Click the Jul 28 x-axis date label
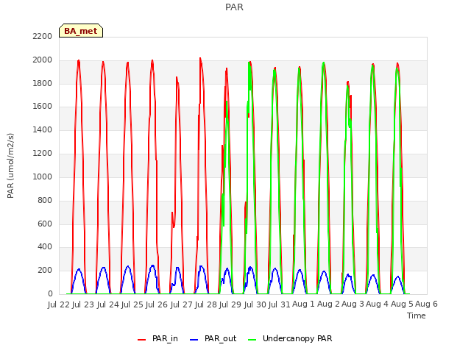This screenshot has width=471, height=353. (206, 304)
